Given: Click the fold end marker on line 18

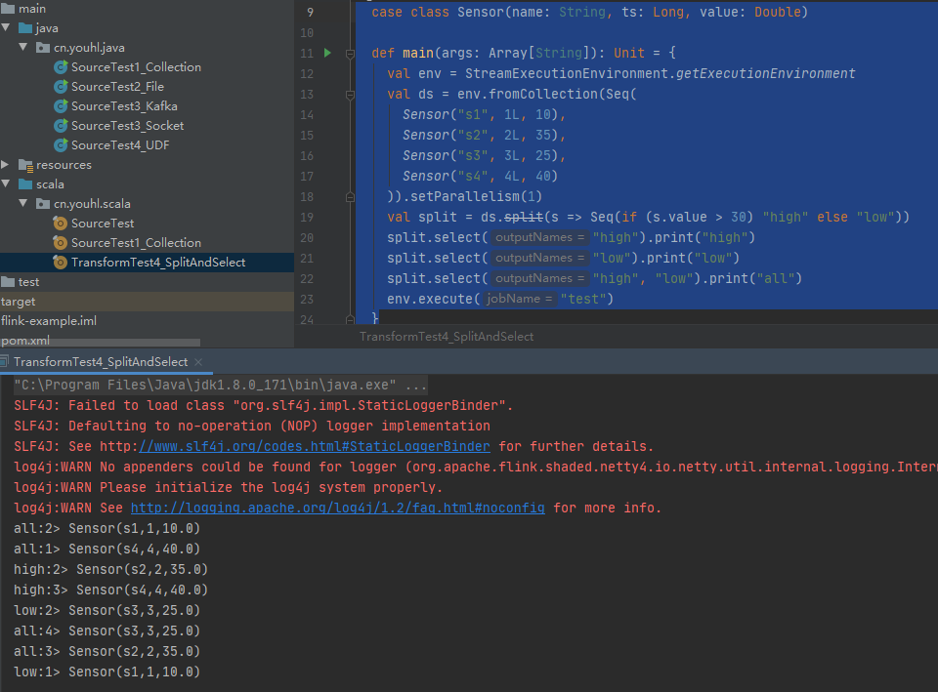Looking at the screenshot, I should tap(351, 196).
